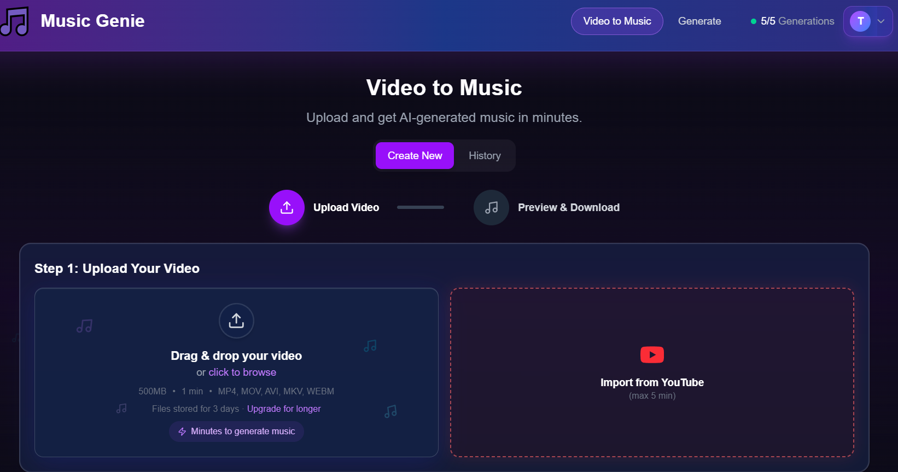Click the (max 5 min) note
Image resolution: width=898 pixels, height=472 pixels.
[652, 395]
